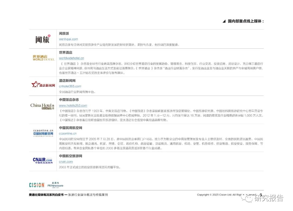Click the 闻旅 logo image
The width and height of the screenshot is (293, 211).
point(43,39)
